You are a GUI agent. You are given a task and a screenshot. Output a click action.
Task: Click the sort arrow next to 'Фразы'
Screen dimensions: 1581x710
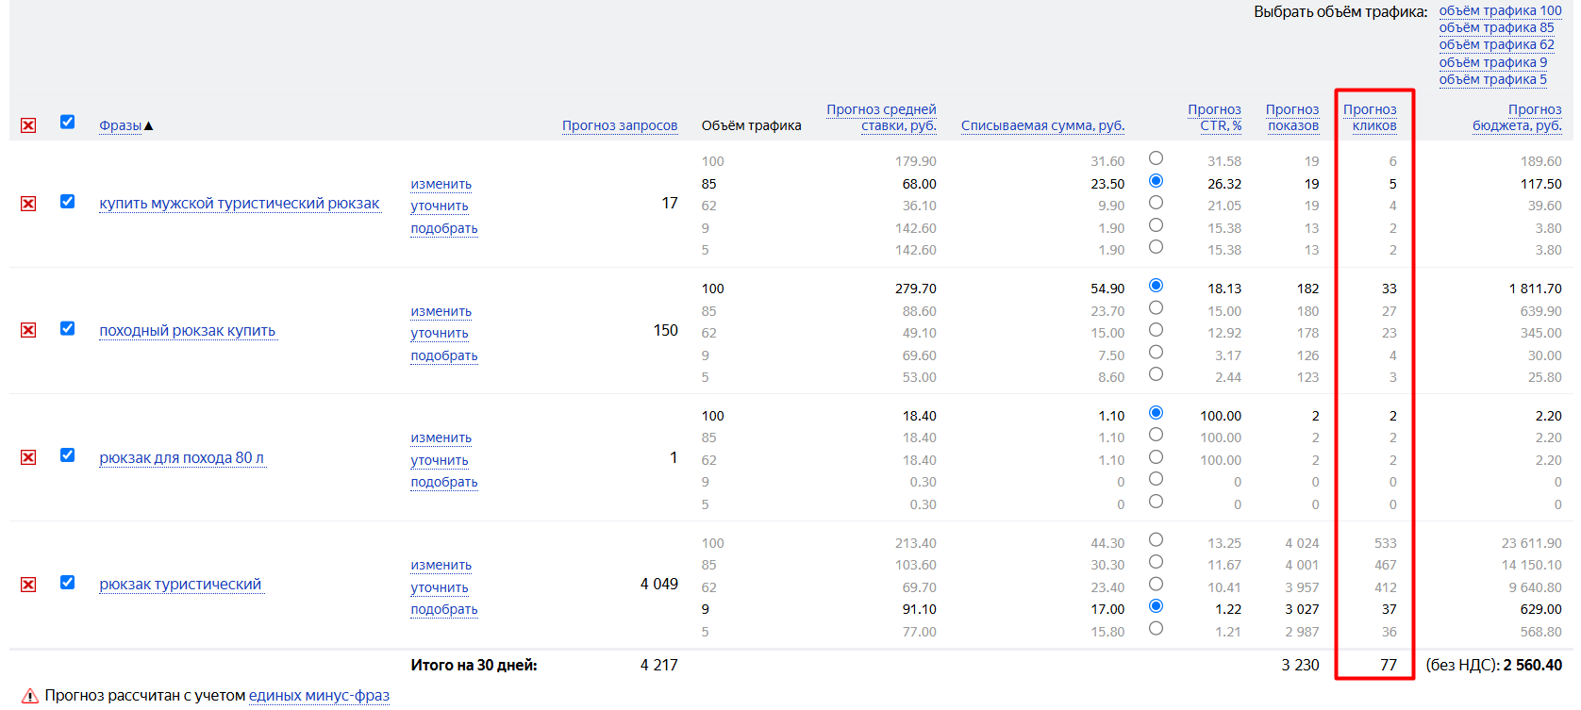148,125
